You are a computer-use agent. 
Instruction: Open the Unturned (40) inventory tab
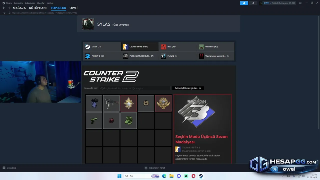pyautogui.click(x=215, y=47)
